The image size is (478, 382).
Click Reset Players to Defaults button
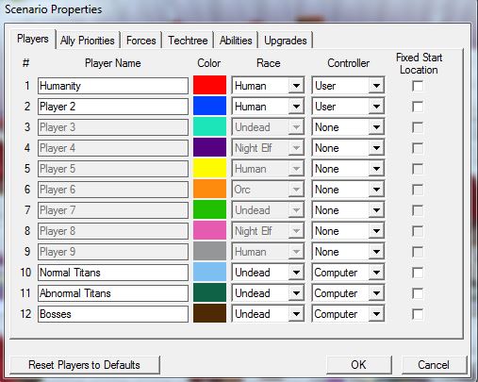click(85, 365)
